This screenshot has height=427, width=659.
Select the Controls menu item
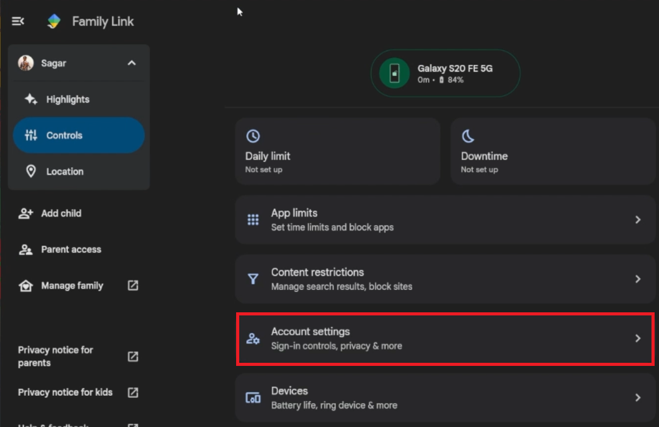tap(79, 135)
